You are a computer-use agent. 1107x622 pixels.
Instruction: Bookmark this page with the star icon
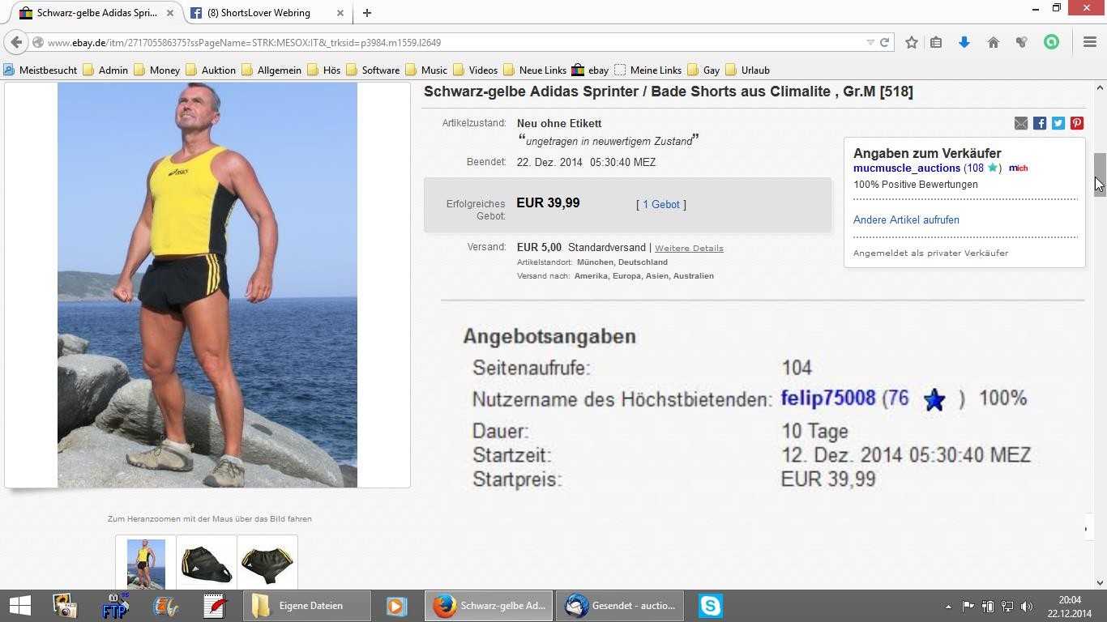(911, 42)
